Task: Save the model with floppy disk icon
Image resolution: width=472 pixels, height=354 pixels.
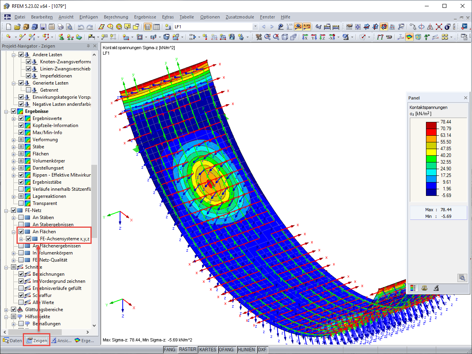Action: [x=43, y=27]
